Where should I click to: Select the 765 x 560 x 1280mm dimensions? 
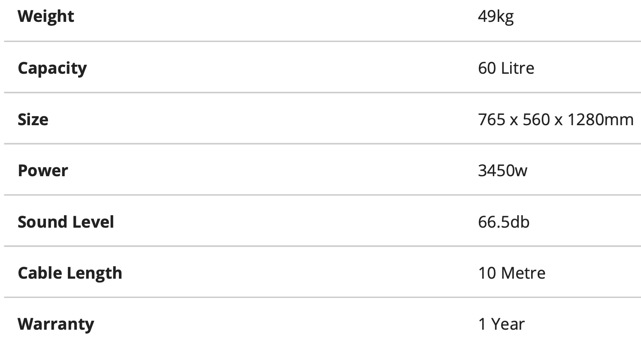coord(556,119)
